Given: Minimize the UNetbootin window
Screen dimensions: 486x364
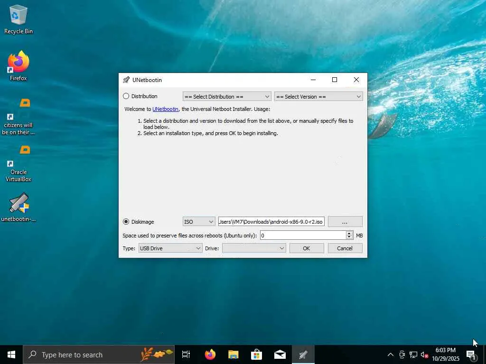Looking at the screenshot, I should tap(313, 80).
